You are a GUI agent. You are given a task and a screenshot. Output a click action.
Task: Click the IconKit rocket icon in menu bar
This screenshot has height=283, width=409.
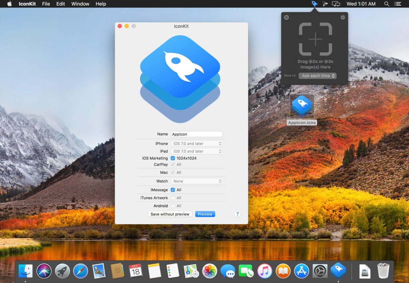click(315, 4)
